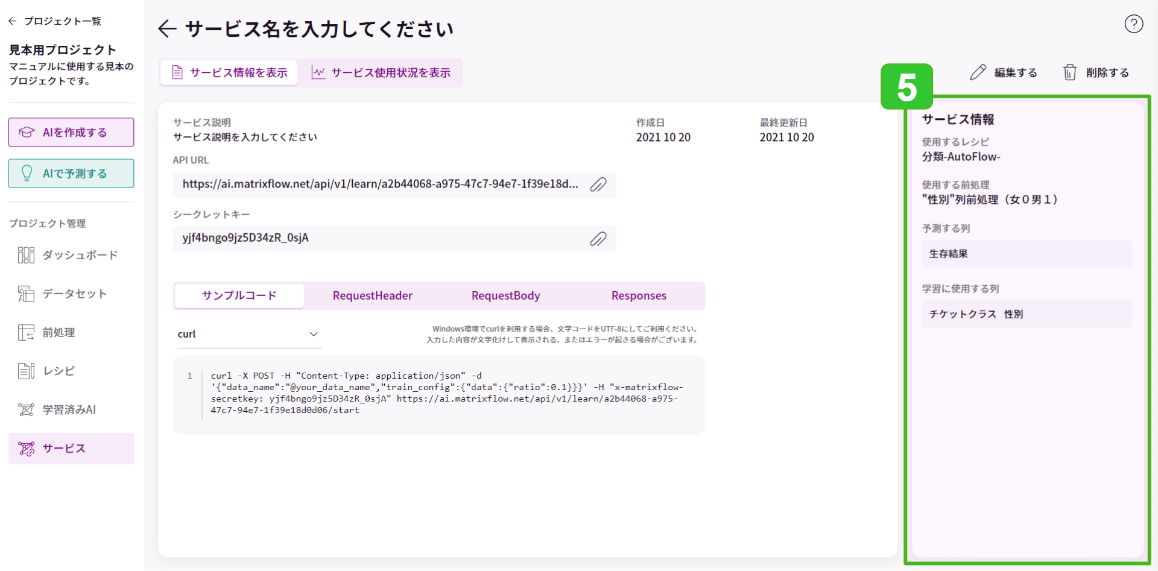
Task: Click the 編集する button
Action: coord(1004,72)
